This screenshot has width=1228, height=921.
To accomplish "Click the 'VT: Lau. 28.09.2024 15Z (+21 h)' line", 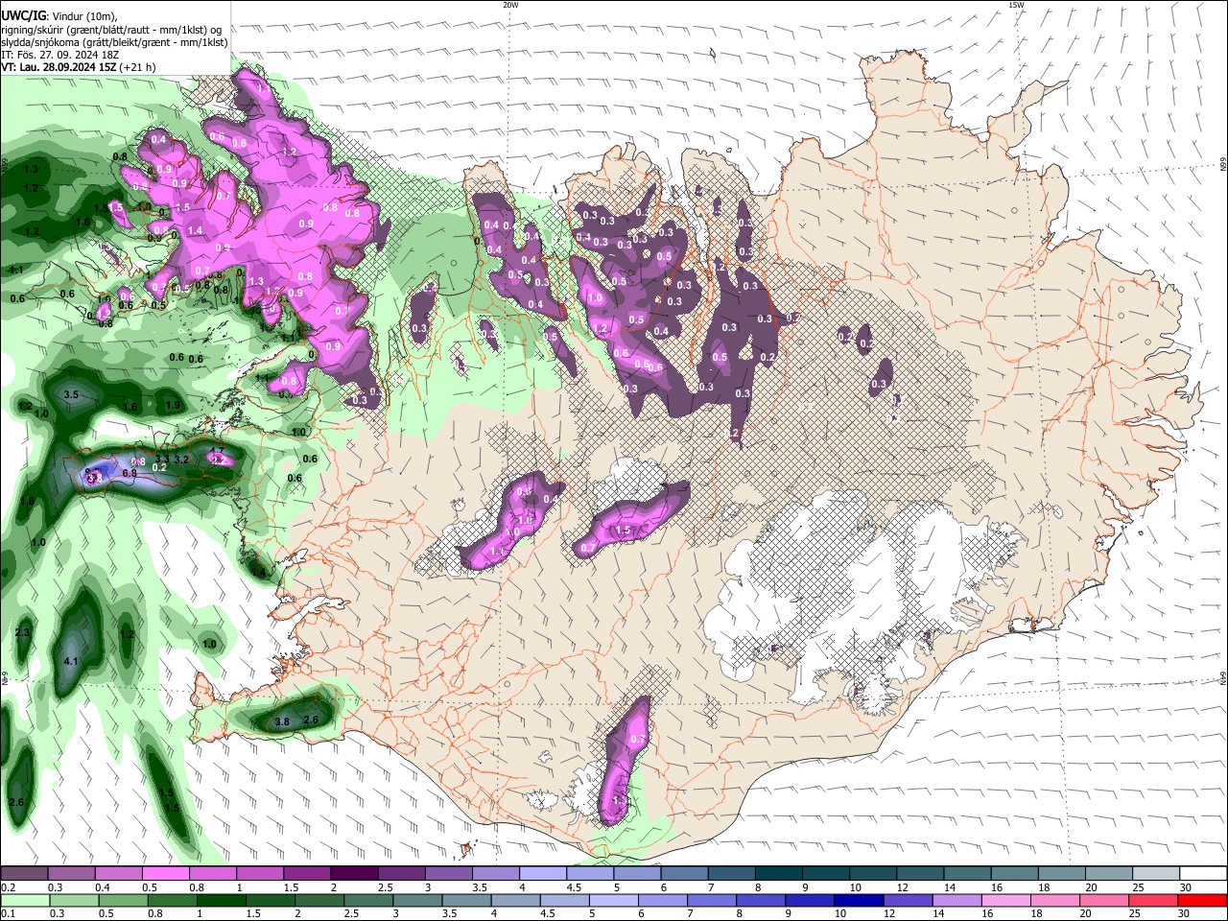I will [78, 67].
